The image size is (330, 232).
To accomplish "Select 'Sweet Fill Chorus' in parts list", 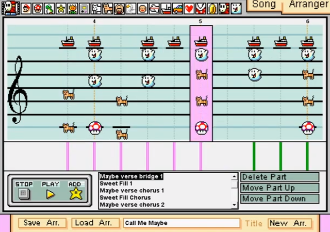I will [125, 197].
